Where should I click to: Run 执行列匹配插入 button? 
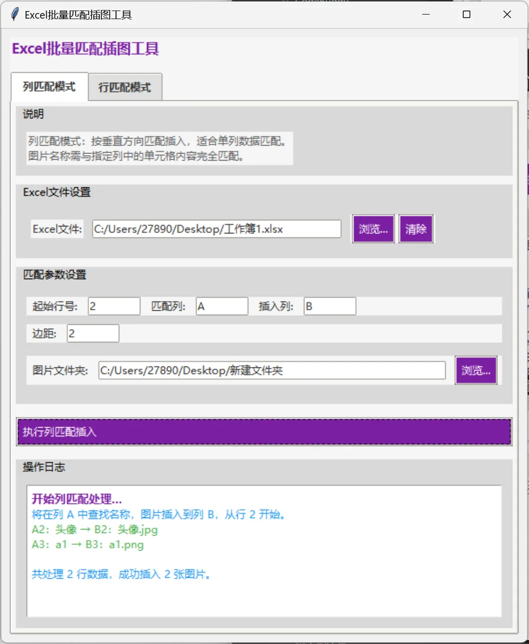[x=264, y=432]
